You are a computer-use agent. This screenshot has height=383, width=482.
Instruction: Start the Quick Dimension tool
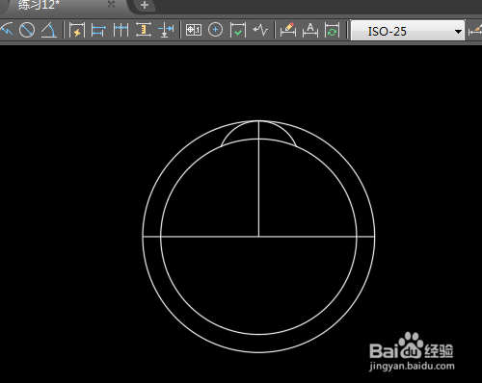pyautogui.click(x=77, y=31)
